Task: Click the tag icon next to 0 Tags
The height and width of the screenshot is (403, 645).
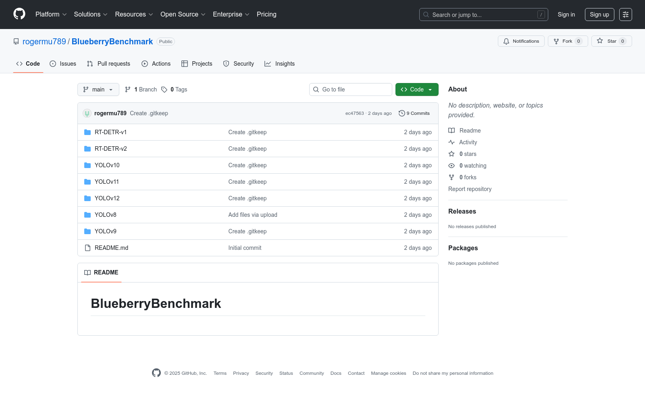Action: pyautogui.click(x=164, y=89)
